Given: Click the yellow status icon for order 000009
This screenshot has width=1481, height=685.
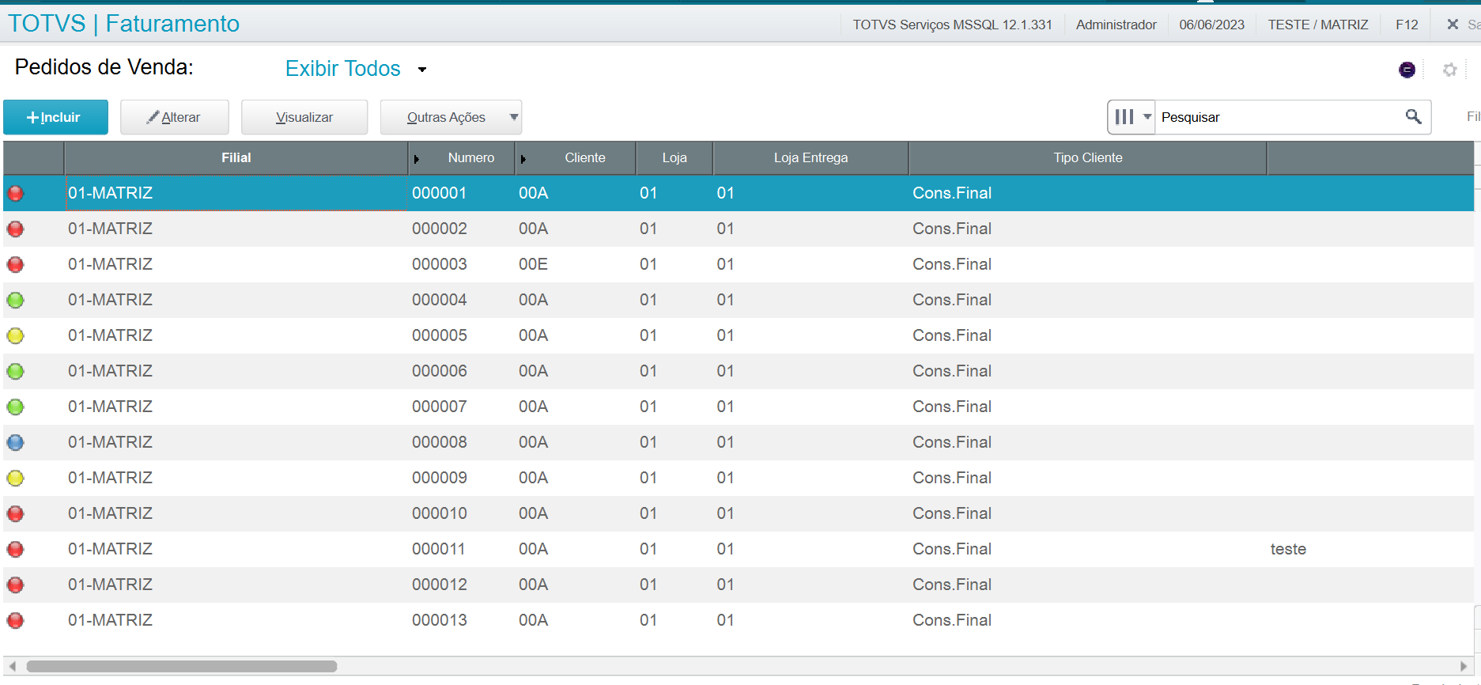Looking at the screenshot, I should pos(15,478).
